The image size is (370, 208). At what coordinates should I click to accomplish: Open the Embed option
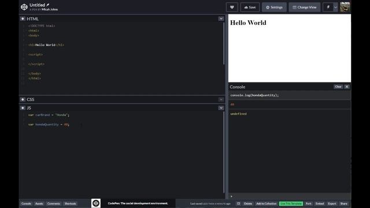click(320, 203)
